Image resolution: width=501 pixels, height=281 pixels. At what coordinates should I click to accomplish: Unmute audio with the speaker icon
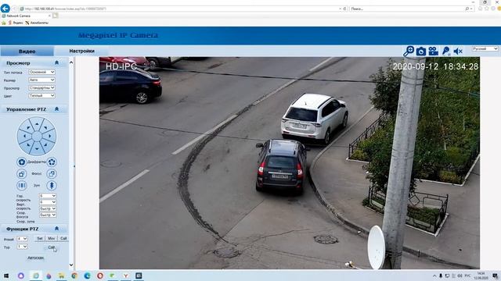click(458, 52)
